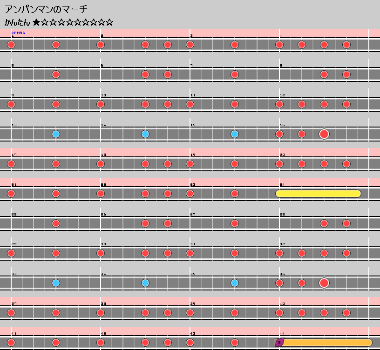Select the blue note in measure 14
This screenshot has height=350, width=380.
(x=145, y=134)
